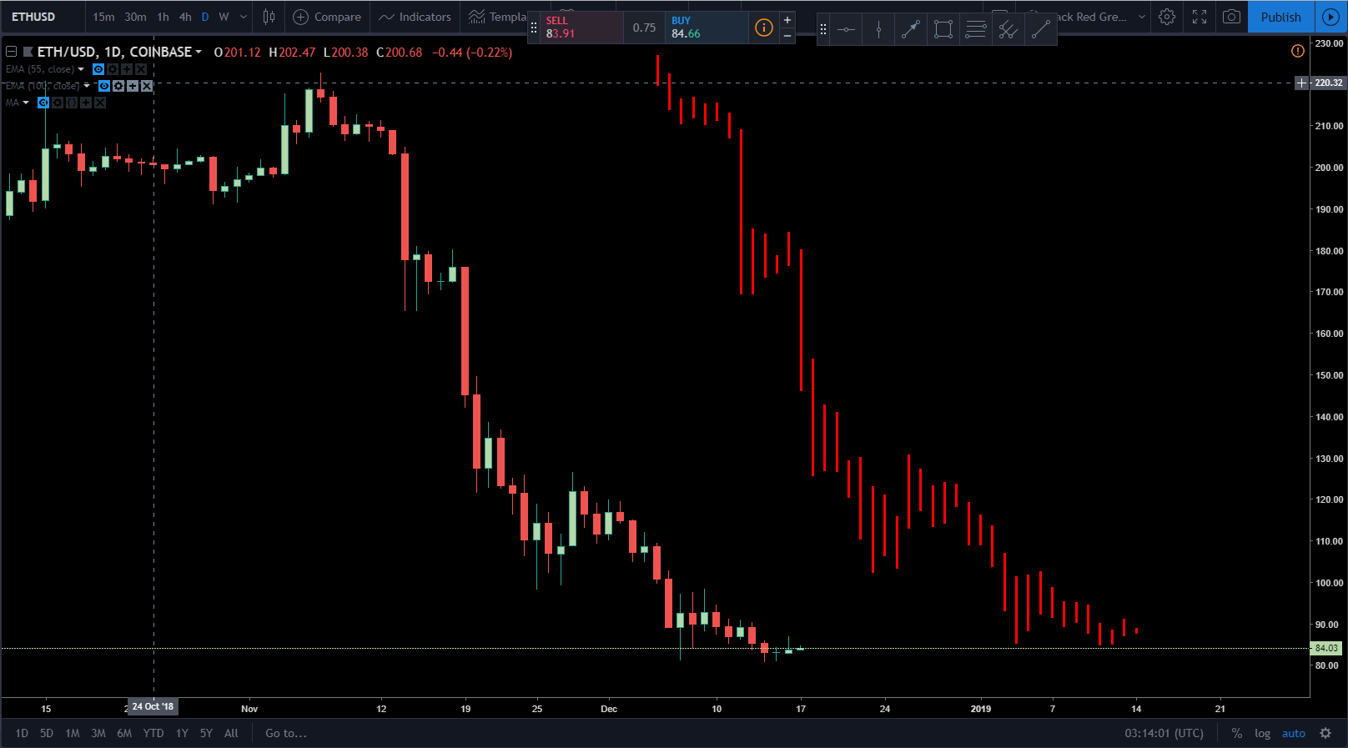
Task: Toggle log scale mode
Action: [x=1262, y=733]
